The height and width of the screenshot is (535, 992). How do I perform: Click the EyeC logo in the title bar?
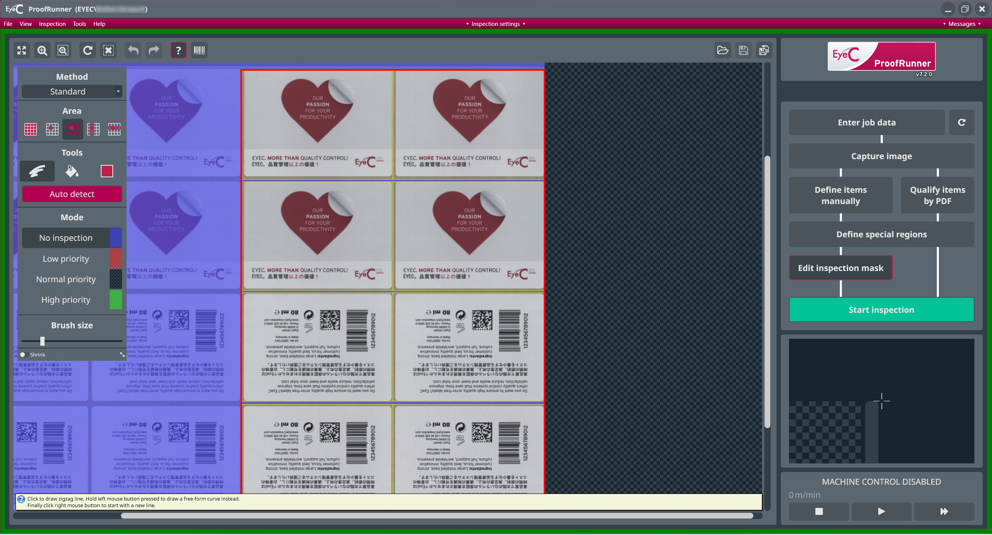[x=14, y=9]
